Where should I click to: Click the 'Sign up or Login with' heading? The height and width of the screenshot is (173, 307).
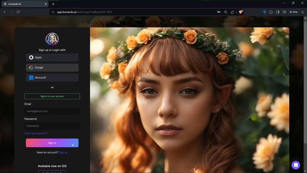[x=52, y=50]
